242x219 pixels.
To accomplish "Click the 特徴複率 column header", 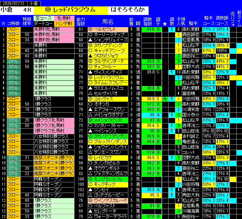I will pyautogui.click(x=27, y=21).
